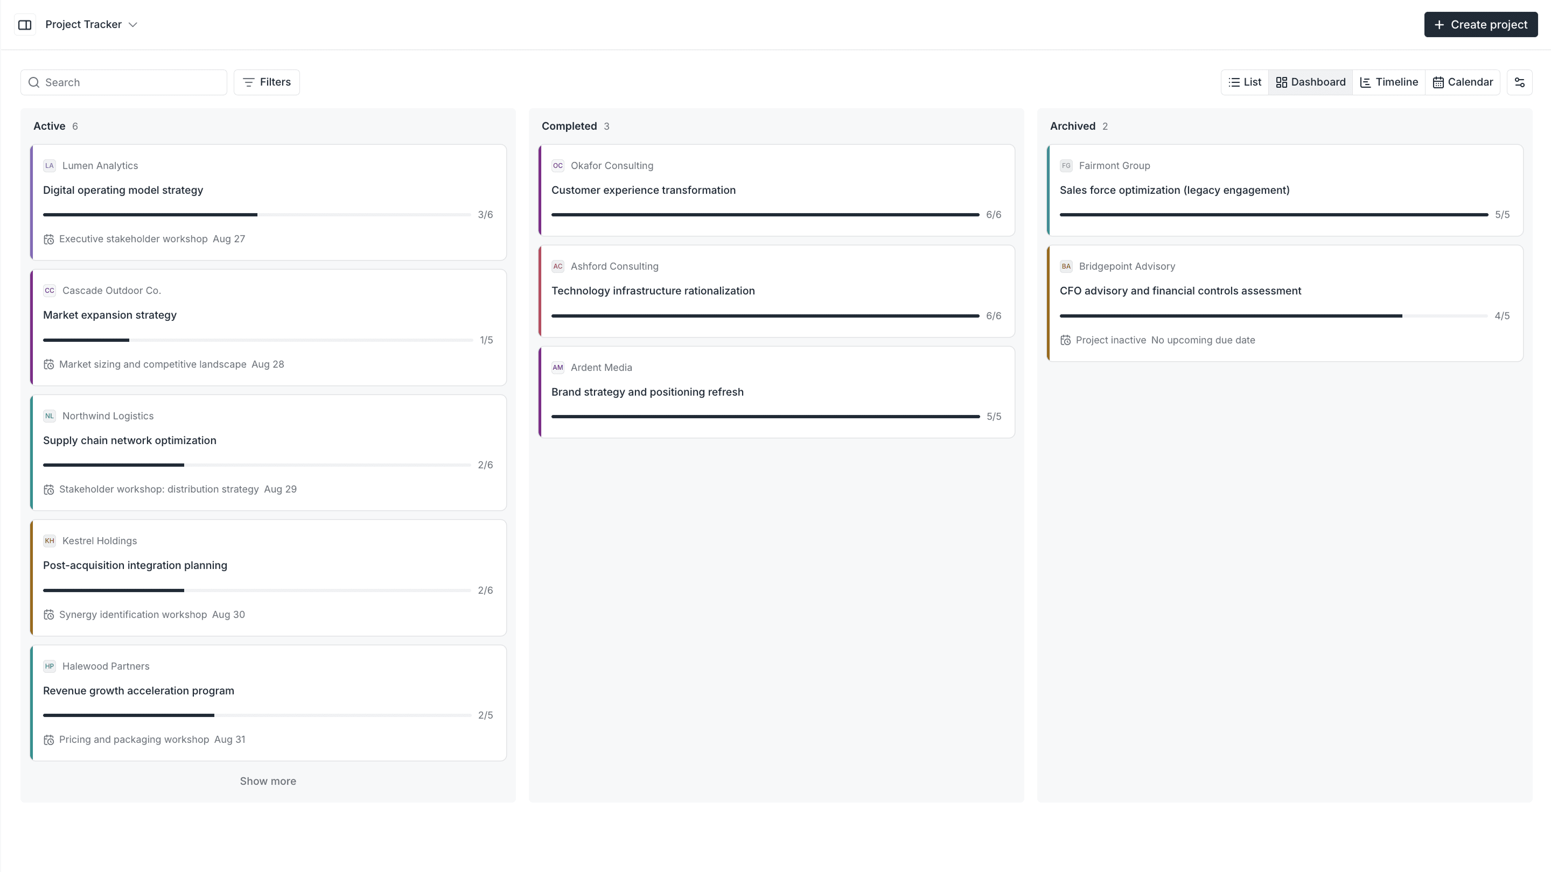Open Supply chain network optimization project
The image size is (1551, 872).
(x=129, y=440)
